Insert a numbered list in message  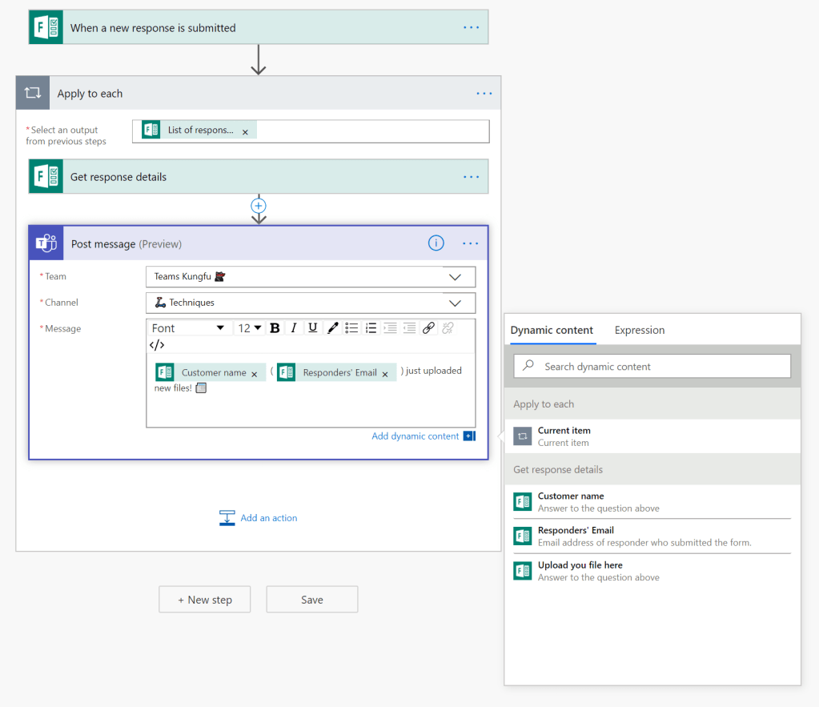[x=371, y=327]
